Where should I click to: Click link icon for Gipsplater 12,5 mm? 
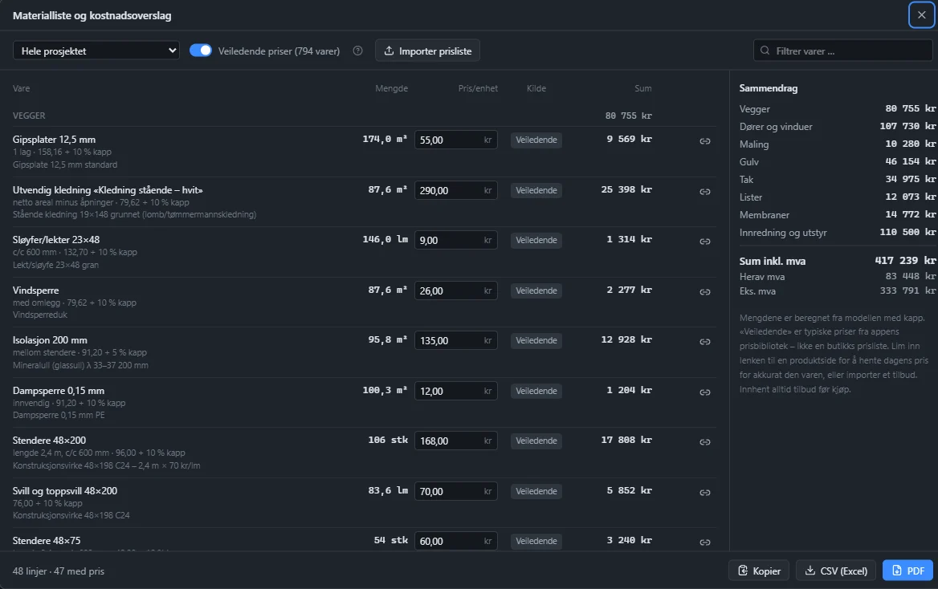(704, 141)
